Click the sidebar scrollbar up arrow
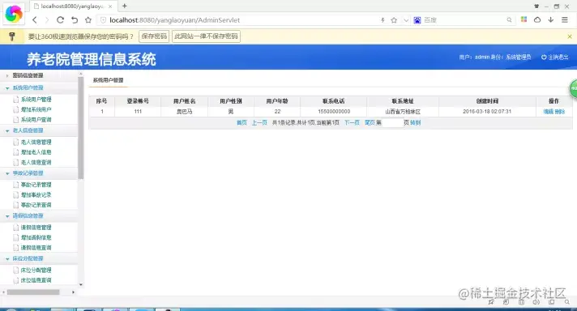577x311 pixels. [81, 75]
